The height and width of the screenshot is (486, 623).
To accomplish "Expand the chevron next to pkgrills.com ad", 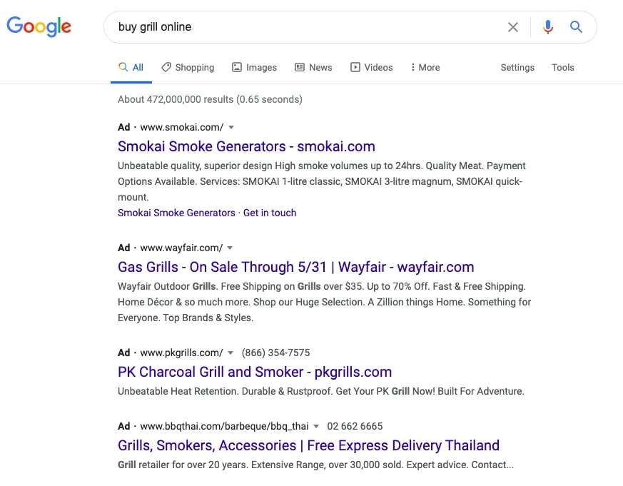I will tap(231, 353).
